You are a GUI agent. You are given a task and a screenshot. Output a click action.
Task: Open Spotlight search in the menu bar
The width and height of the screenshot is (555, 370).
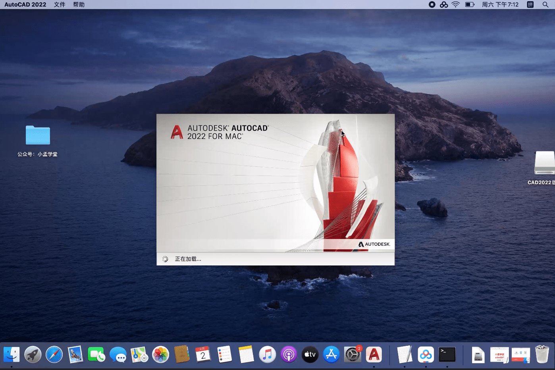(545, 4)
